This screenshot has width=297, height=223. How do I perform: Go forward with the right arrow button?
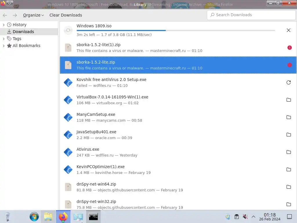[15, 15]
